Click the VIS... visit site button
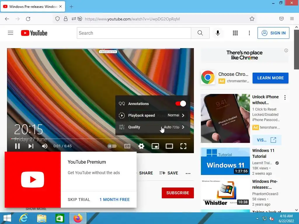 (266, 140)
